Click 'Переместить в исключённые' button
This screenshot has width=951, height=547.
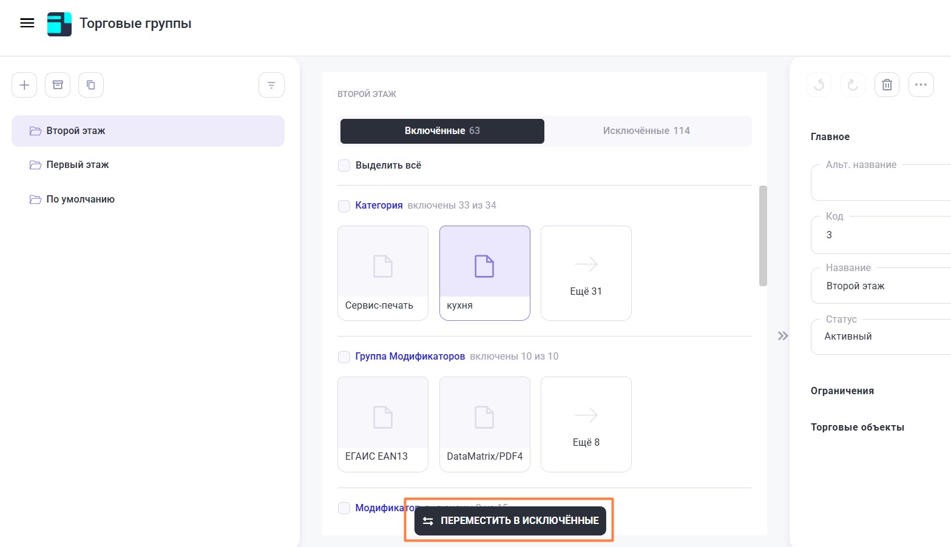(510, 521)
